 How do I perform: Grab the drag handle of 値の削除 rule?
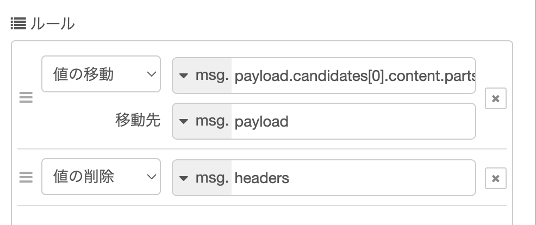click(x=26, y=177)
